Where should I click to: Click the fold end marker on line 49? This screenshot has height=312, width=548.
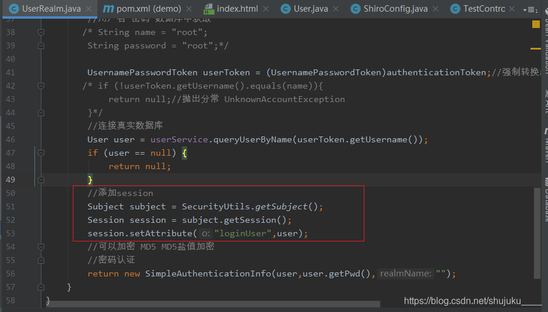pyautogui.click(x=41, y=180)
